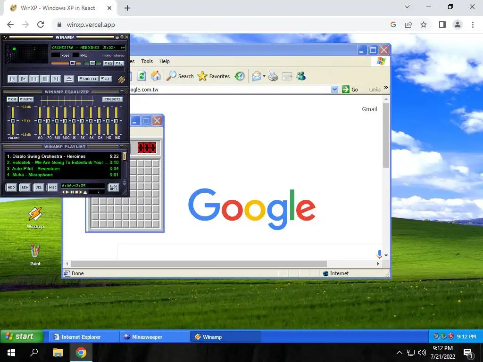Click the 1K equalizer band slider
483x362 pixels.
(x=74, y=121)
